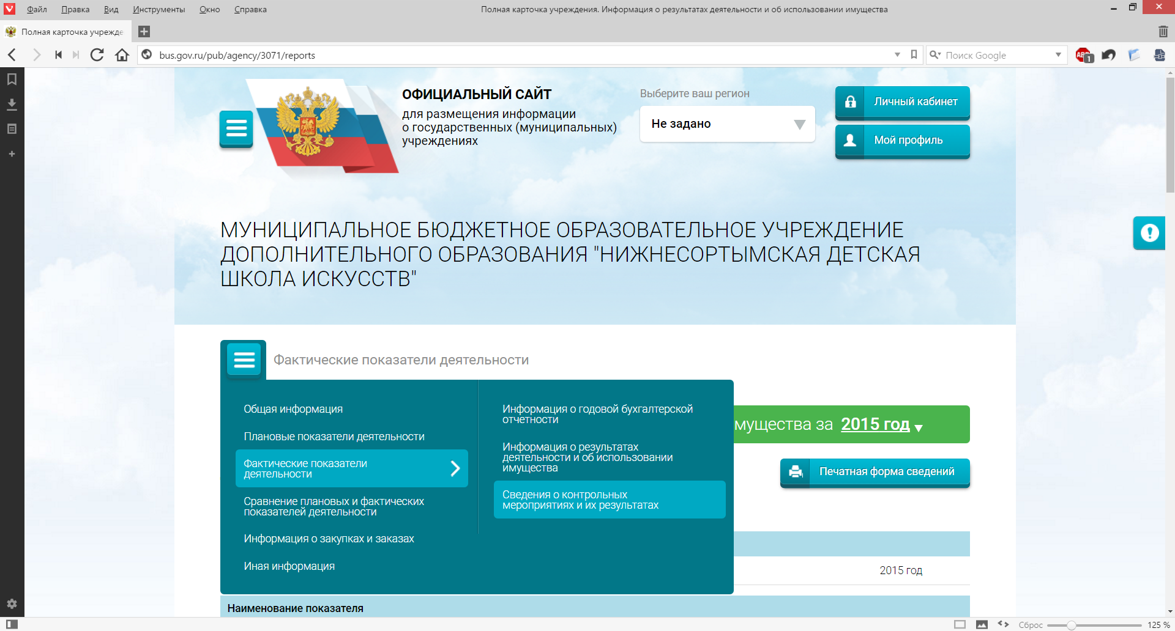Open Vivaldi settings gear
Image resolution: width=1175 pixels, height=631 pixels.
tap(12, 603)
